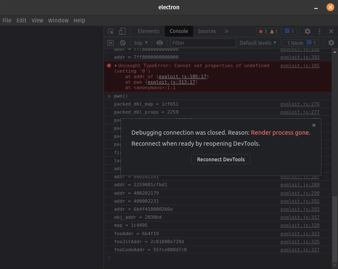This screenshot has width=338, height=269.
Task: Open the View menu
Action: [x=37, y=20]
